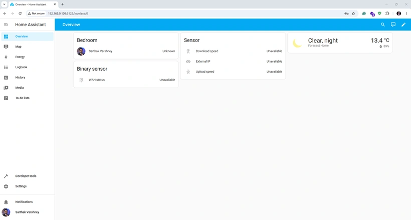
Task: Click the Not secure site info badge
Action: 36,14
